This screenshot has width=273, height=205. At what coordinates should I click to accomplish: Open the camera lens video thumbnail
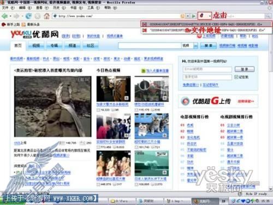pyautogui.click(x=152, y=89)
